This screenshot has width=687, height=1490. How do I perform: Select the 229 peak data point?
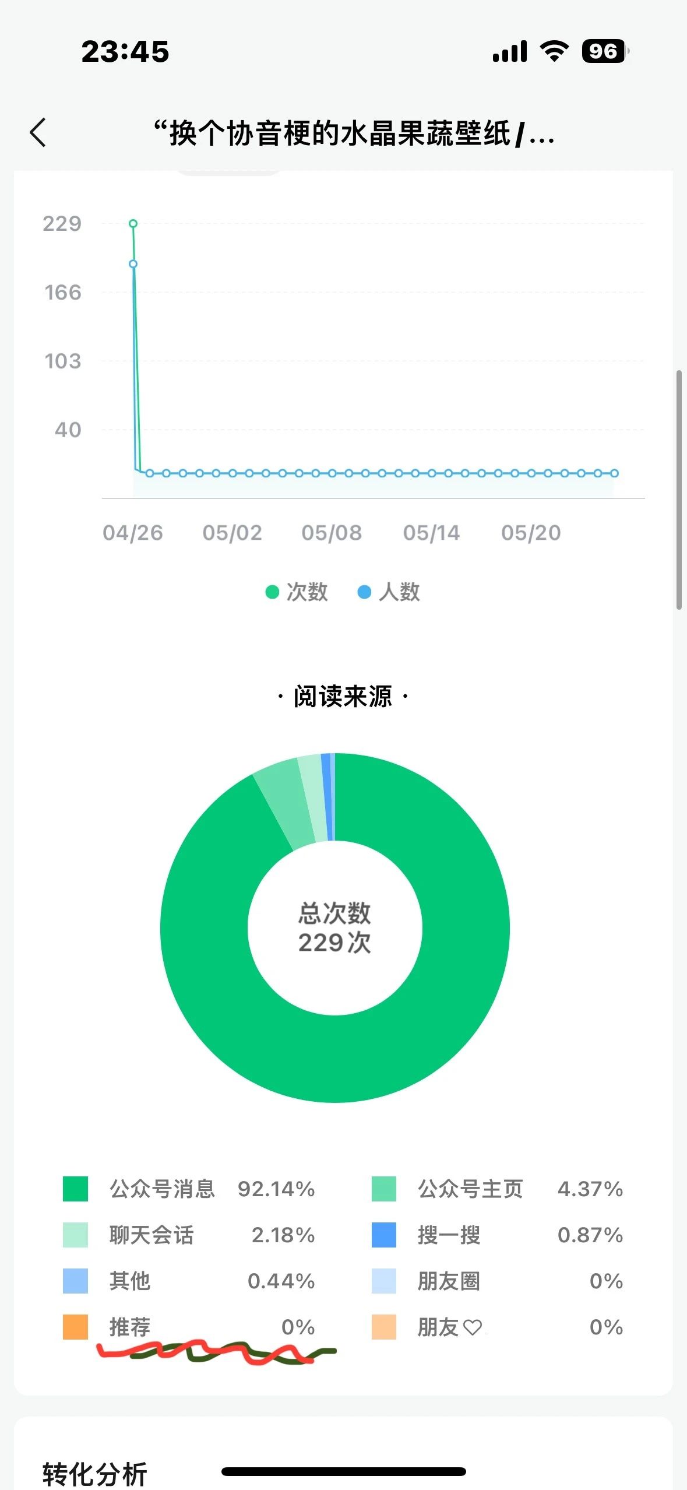(x=133, y=223)
